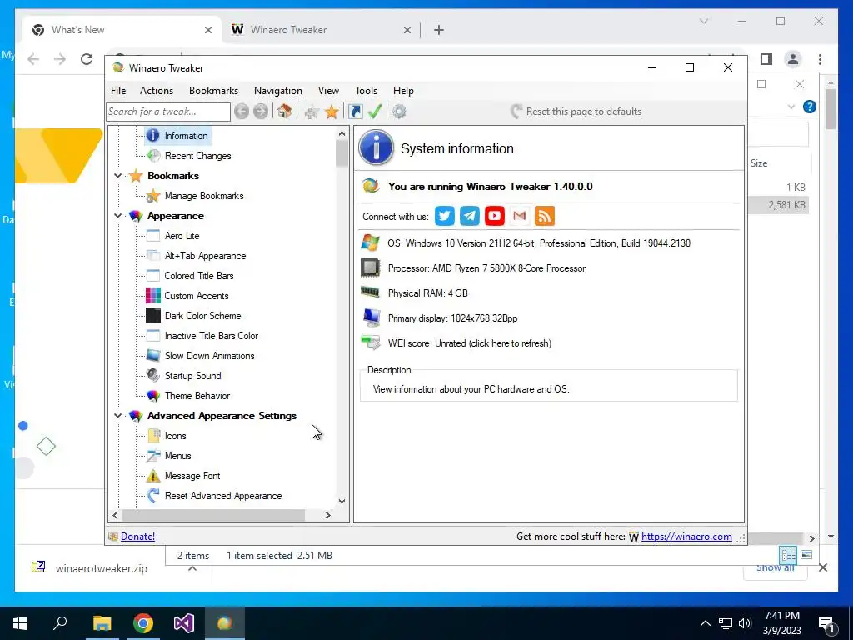This screenshot has height=640, width=853.
Task: Click the green checkmark apply icon
Action: click(375, 112)
